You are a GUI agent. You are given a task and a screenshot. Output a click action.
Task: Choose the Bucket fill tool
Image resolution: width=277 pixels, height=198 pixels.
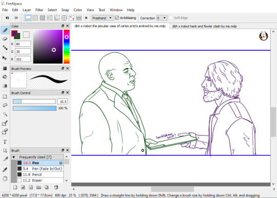5,77
